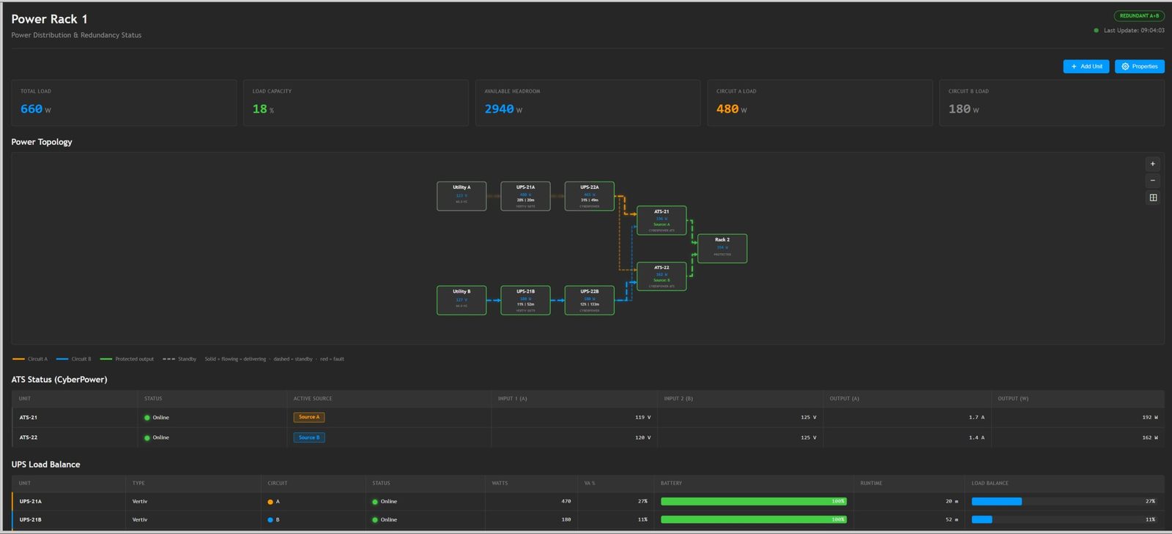Click the Redundant A+B status badge
Screen dimensions: 1172x534
pos(1139,16)
